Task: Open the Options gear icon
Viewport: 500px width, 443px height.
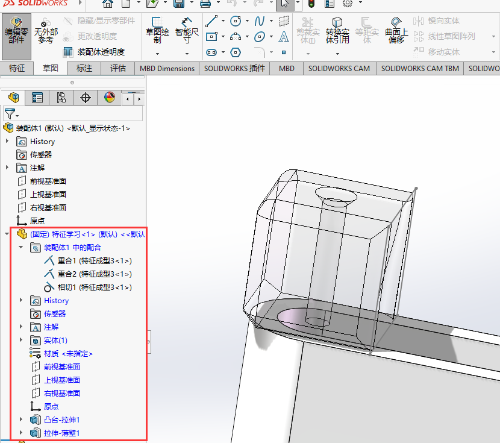Action: click(x=348, y=4)
